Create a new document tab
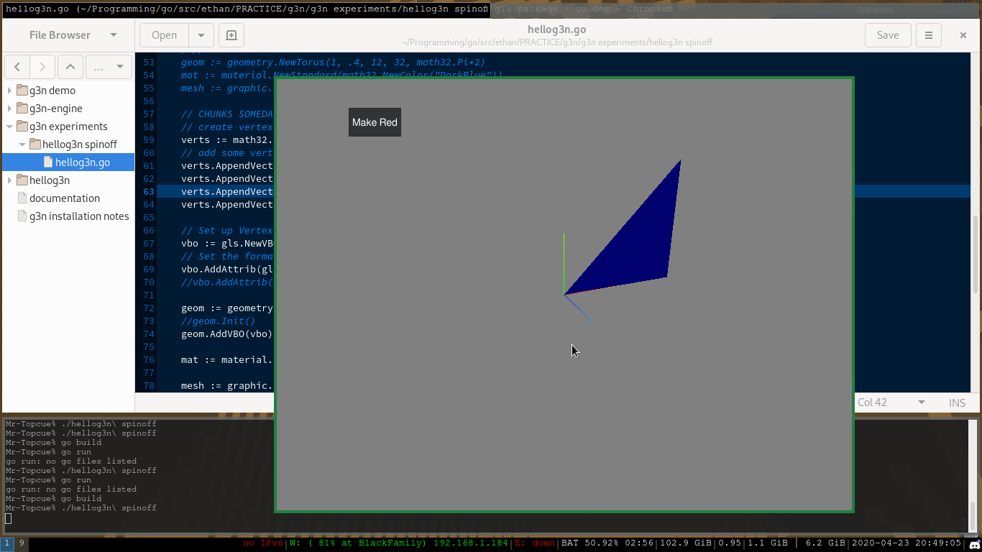This screenshot has width=982, height=552. pyautogui.click(x=231, y=35)
